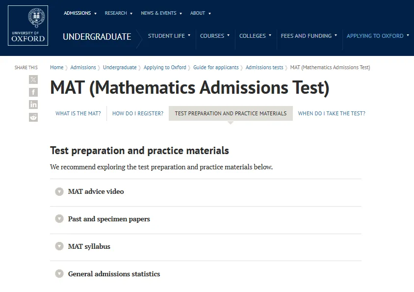Expand Past and specimen papers section

[x=206, y=219]
